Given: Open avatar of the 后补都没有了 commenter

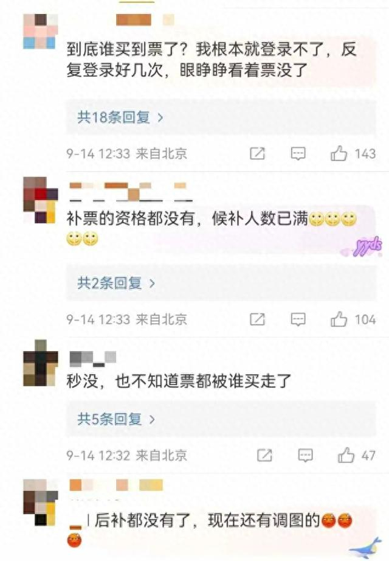Looking at the screenshot, I should pyautogui.click(x=40, y=503).
